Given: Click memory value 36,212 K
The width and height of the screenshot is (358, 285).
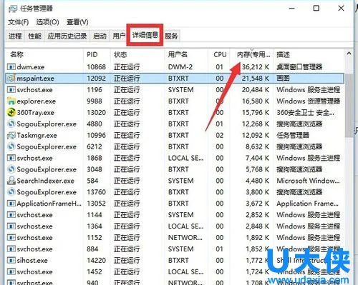Looking at the screenshot, I should coord(256,67).
